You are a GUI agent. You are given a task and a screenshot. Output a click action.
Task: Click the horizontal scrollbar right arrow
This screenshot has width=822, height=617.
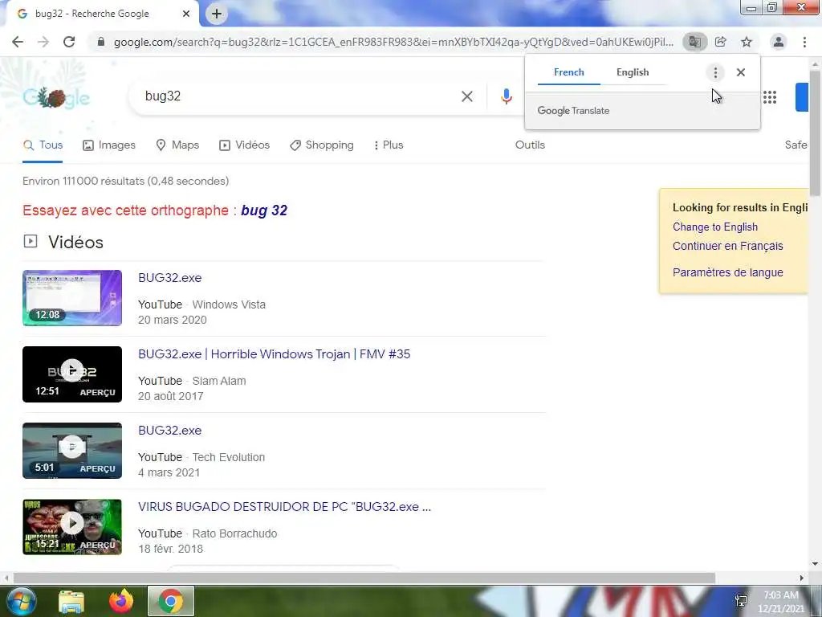coord(802,578)
